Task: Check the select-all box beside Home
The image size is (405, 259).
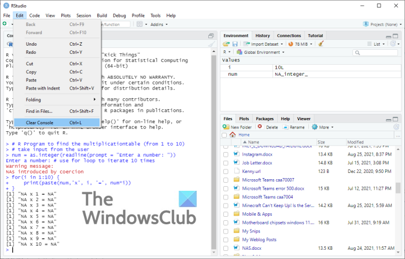Action: pyautogui.click(x=224, y=135)
